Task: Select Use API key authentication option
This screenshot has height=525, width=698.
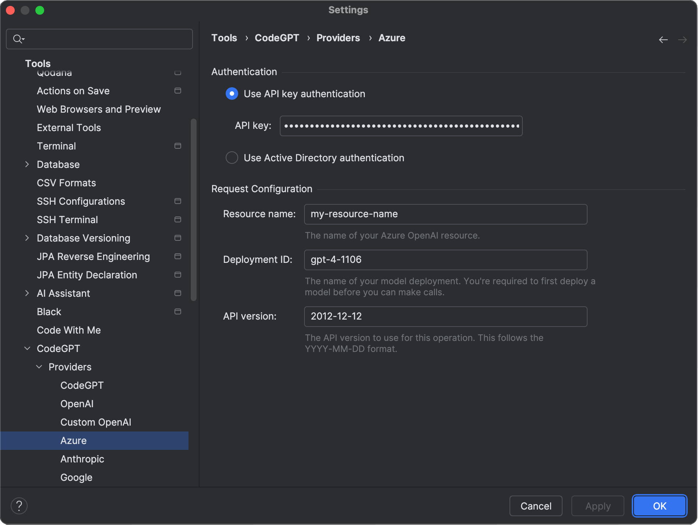Action: [x=232, y=94]
